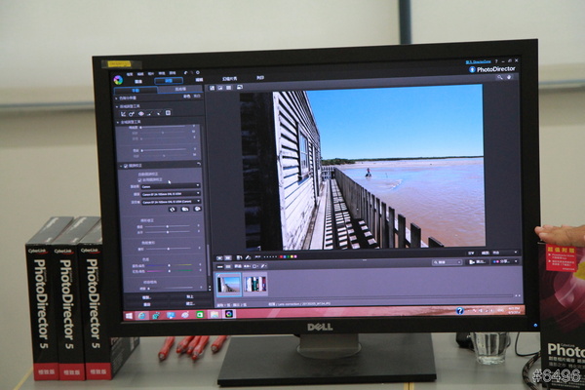Viewport: 585px width, 390px height.
Task: Select the boardwalk photo thumbnail in the filmstrip
Action: click(228, 285)
